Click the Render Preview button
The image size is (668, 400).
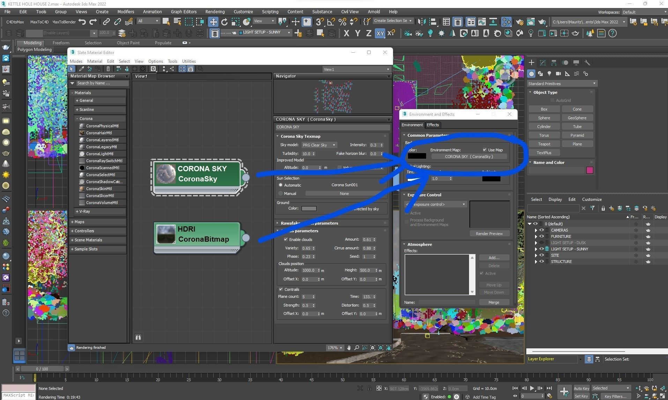(x=489, y=233)
